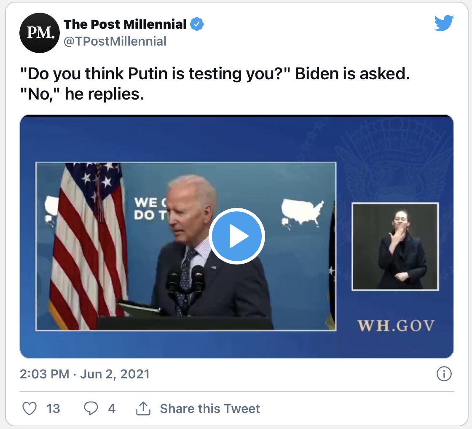This screenshot has width=472, height=429.
Task: Click the Twitter bird logo
Action: 444,23
